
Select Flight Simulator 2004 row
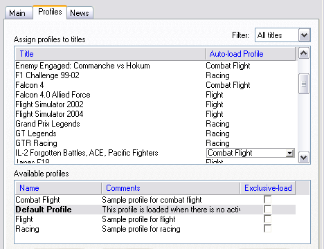[49, 114]
